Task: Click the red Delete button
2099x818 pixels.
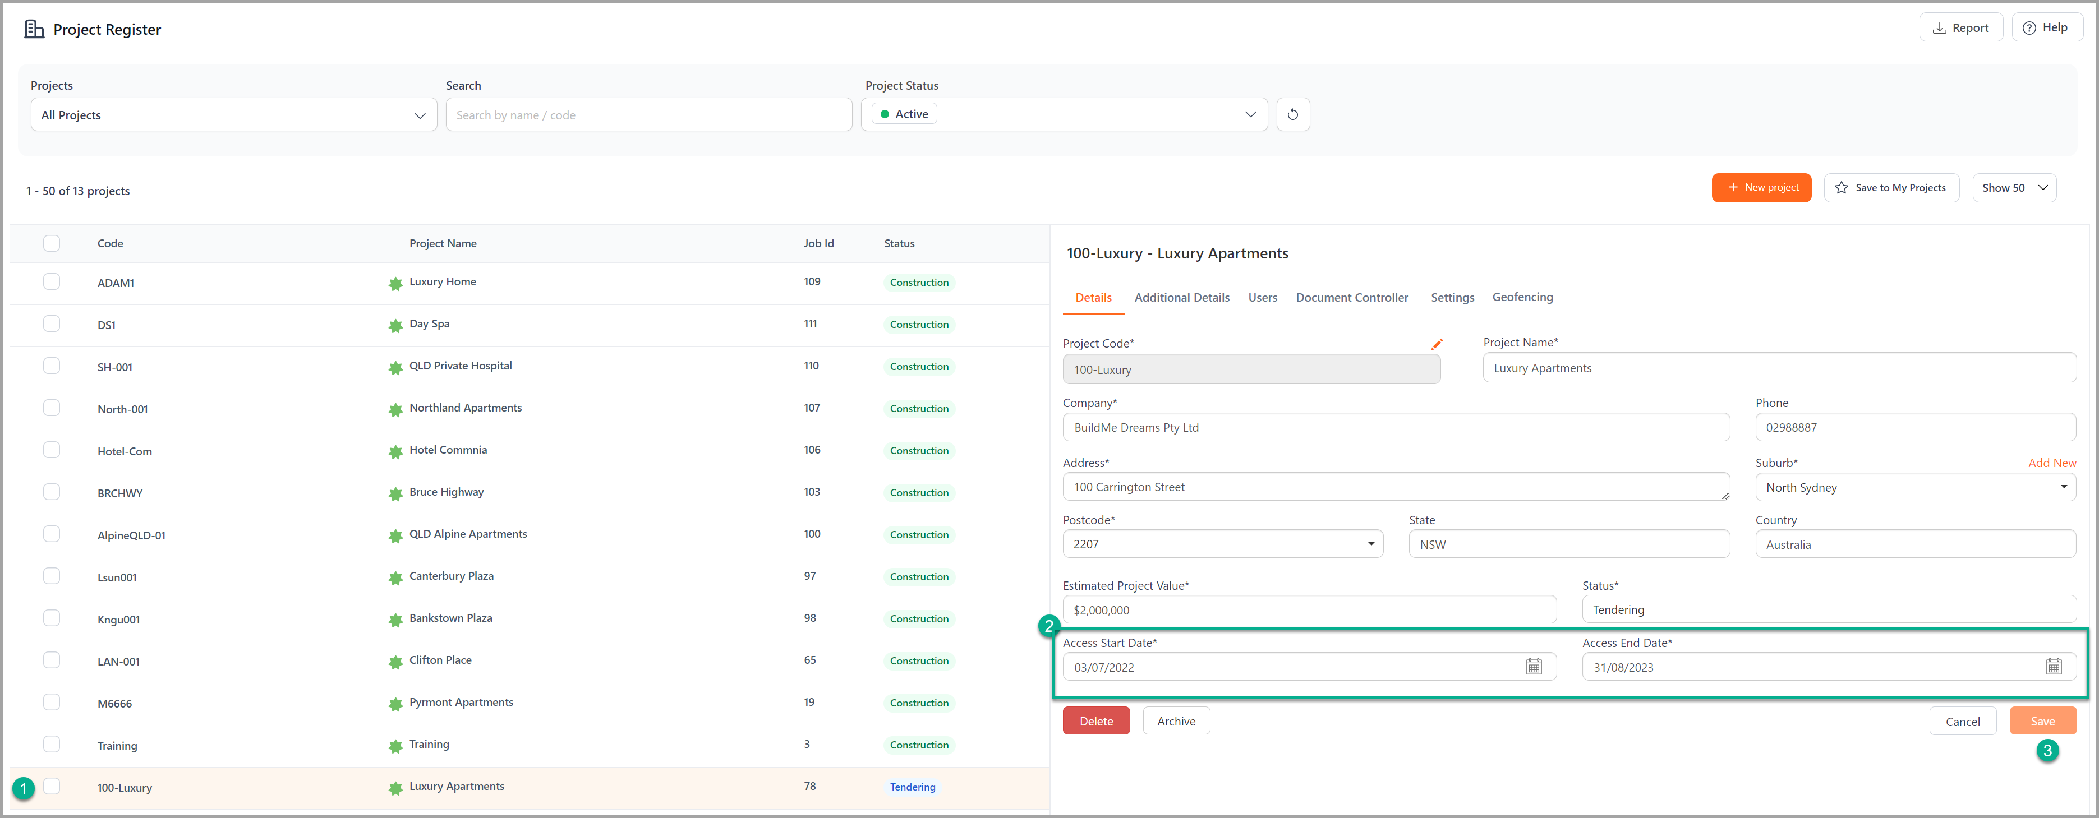Action: coord(1096,721)
